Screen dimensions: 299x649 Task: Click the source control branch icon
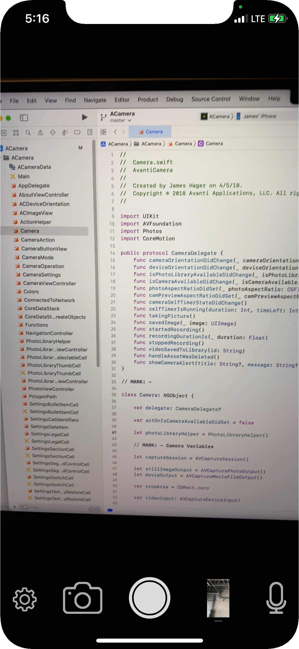tap(103, 117)
